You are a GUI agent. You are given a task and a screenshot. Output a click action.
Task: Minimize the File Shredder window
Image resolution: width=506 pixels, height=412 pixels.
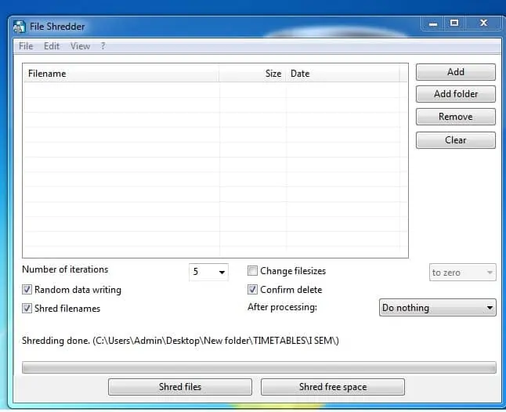pyautogui.click(x=432, y=23)
